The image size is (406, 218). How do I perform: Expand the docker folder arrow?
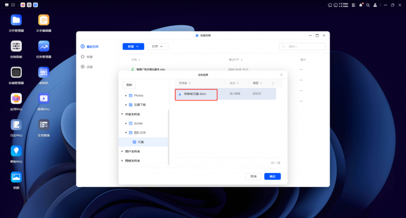point(126,124)
